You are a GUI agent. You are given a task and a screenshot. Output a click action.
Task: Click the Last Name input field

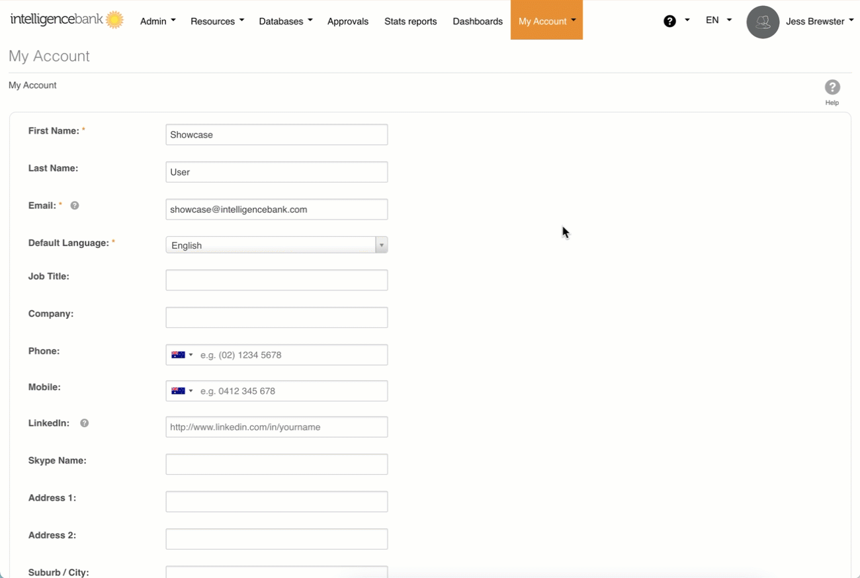point(277,172)
